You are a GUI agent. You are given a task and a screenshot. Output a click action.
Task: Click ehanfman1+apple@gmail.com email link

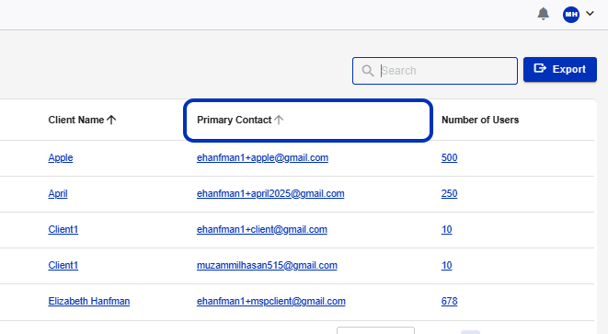262,157
